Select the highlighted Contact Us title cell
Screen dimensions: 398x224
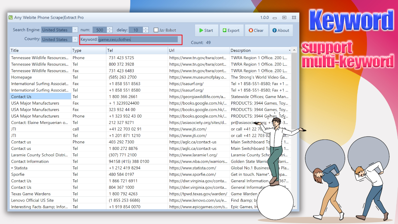point(40,97)
